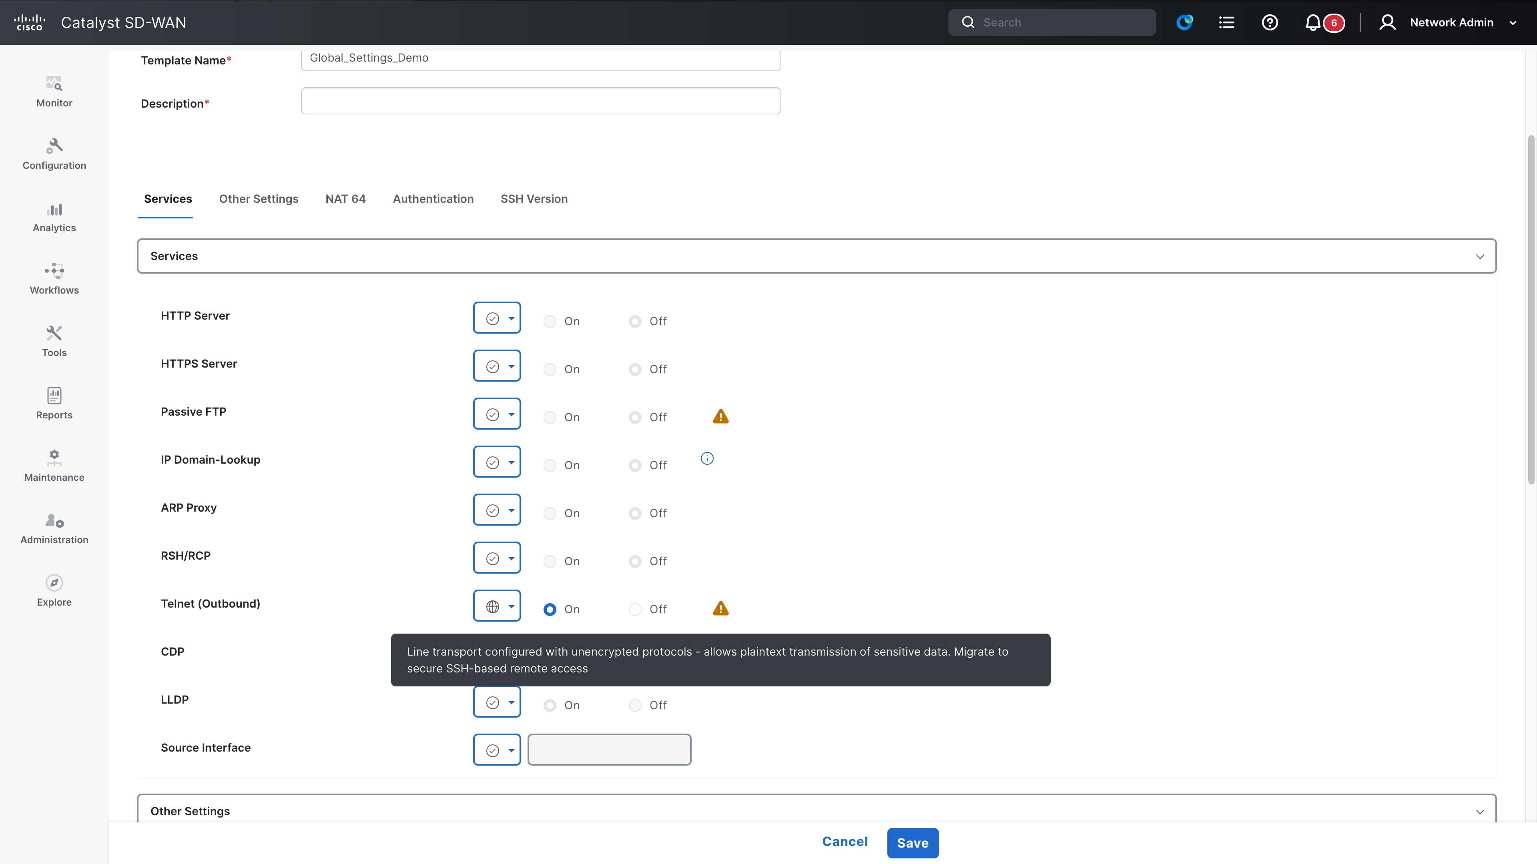The width and height of the screenshot is (1537, 864).
Task: Switch to the NAT 64 tab
Action: 345,198
